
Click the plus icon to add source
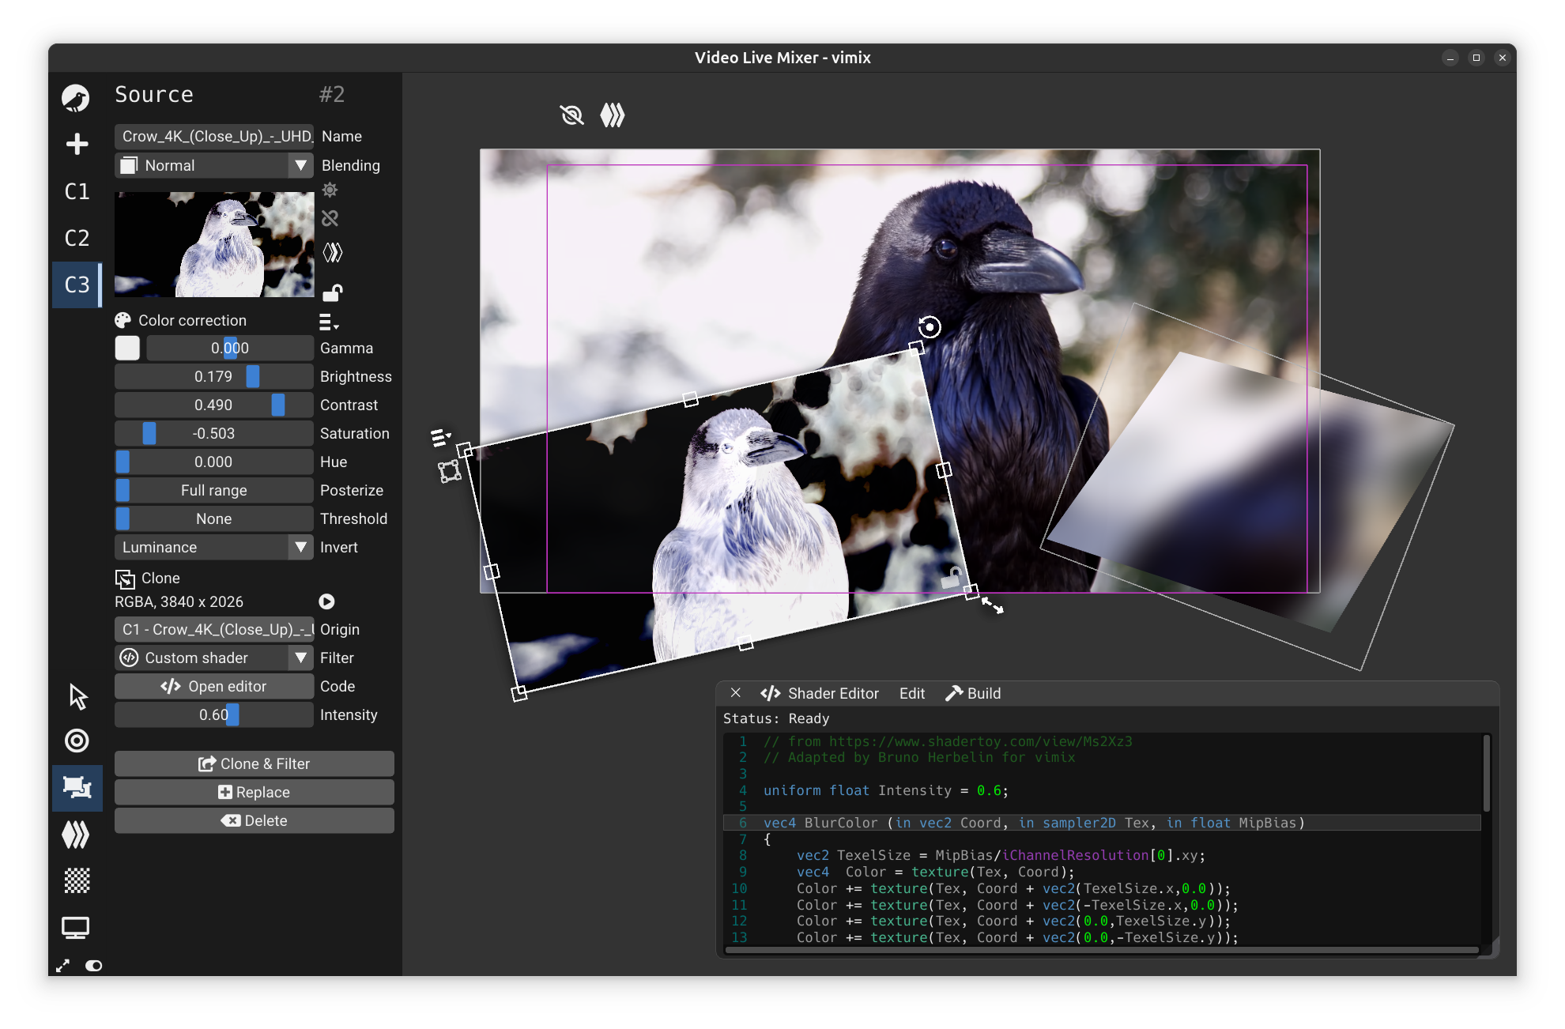(77, 144)
